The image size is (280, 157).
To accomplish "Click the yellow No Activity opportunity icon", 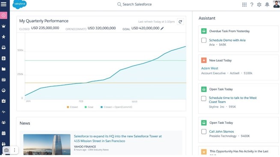I will pyautogui.click(x=204, y=151).
